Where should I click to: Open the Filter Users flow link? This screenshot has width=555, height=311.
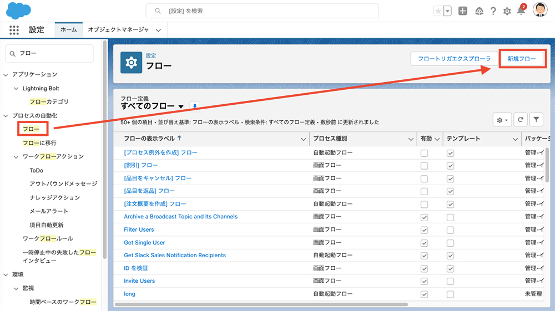[x=139, y=230]
